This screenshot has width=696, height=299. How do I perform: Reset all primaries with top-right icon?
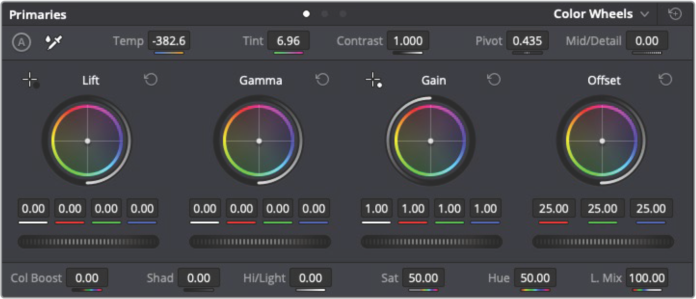click(x=675, y=14)
